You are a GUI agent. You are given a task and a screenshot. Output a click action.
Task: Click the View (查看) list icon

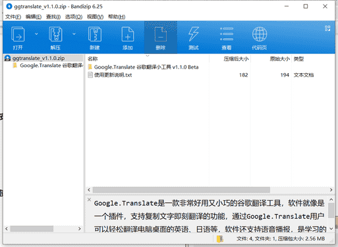(227, 34)
